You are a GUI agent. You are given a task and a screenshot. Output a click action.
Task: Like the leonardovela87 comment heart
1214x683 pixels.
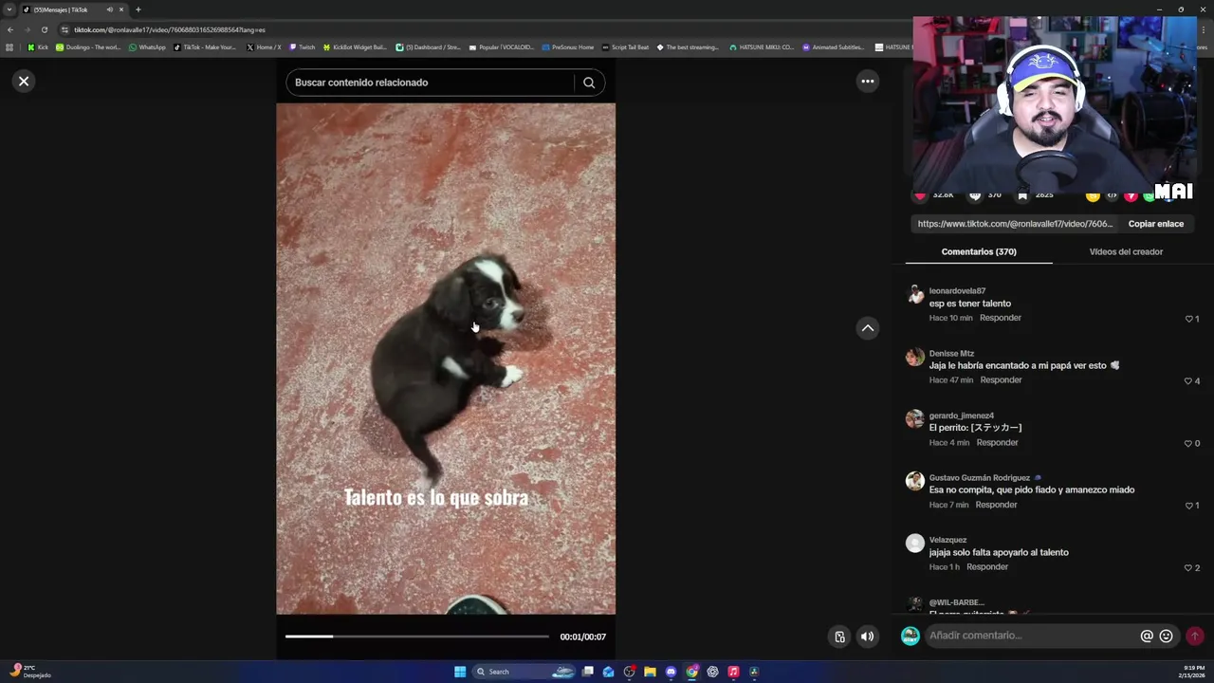tap(1188, 319)
